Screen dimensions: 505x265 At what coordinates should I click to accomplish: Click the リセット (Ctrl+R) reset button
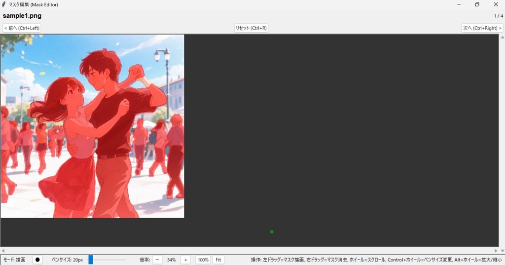coord(251,28)
